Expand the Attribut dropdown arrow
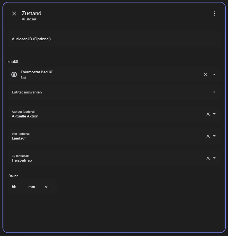The height and width of the screenshot is (236, 228). click(x=214, y=114)
